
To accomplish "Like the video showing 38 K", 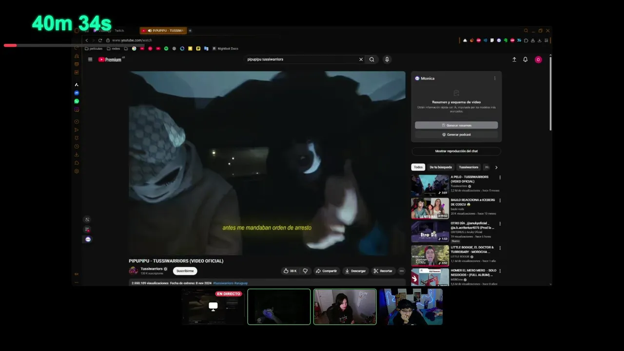I will [x=290, y=271].
